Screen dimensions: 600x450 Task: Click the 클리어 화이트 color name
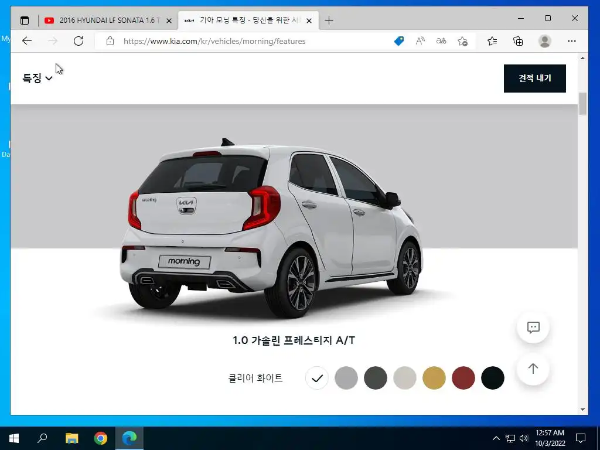(255, 378)
